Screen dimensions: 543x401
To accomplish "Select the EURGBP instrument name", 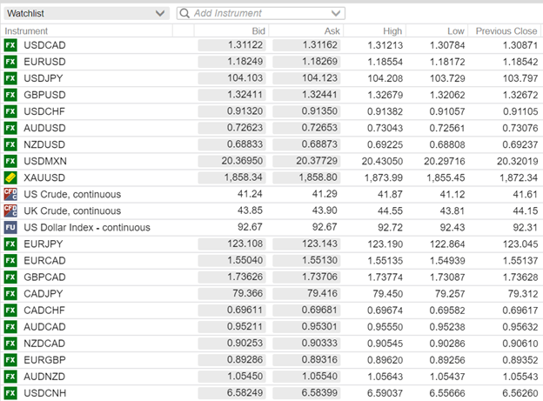I will 45,359.
